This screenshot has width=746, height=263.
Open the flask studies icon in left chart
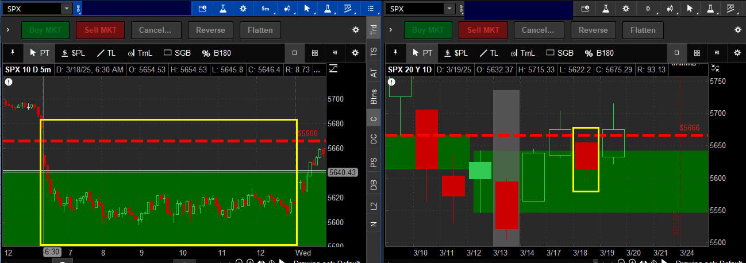tap(222, 9)
